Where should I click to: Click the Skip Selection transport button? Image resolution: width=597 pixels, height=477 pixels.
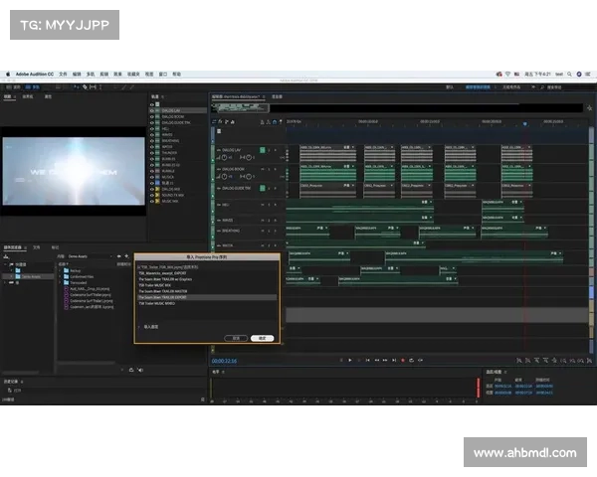tap(420, 360)
